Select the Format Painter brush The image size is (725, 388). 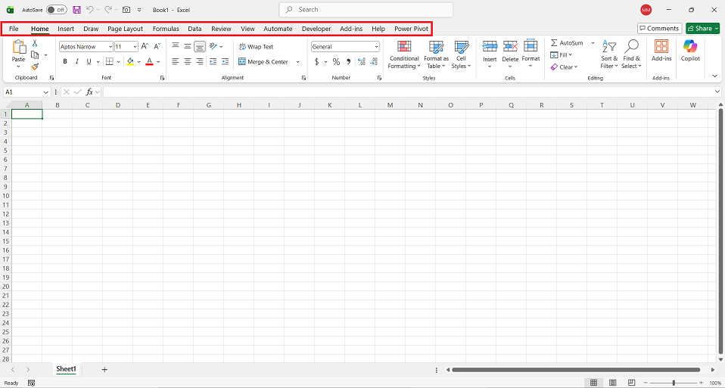coord(35,67)
